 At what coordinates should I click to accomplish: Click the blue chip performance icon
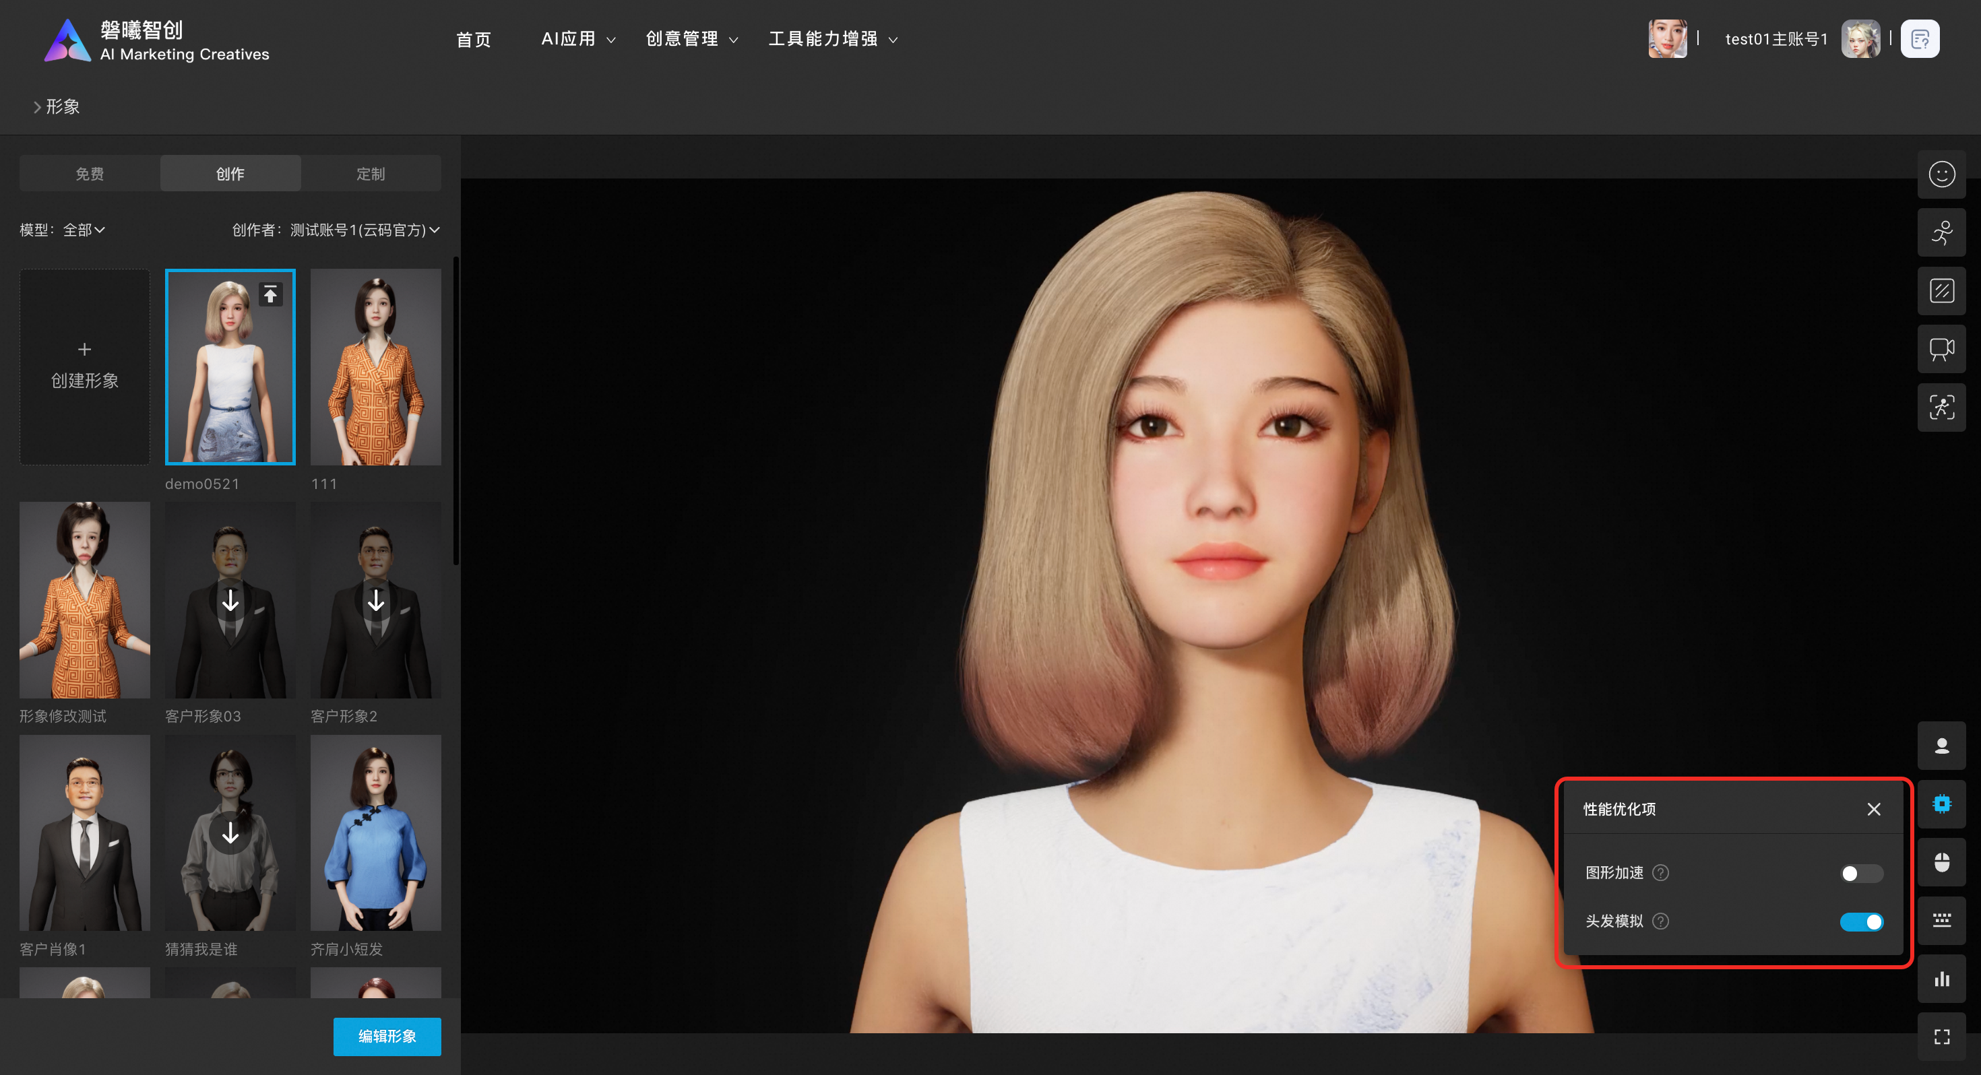1941,804
